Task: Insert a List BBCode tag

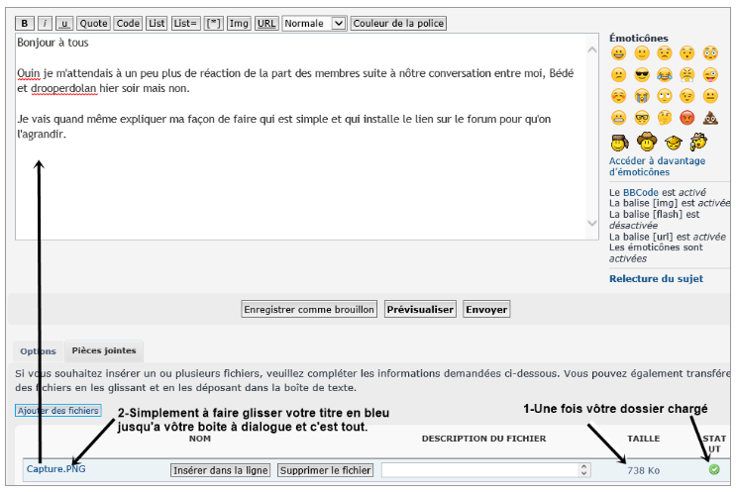Action: (x=157, y=24)
